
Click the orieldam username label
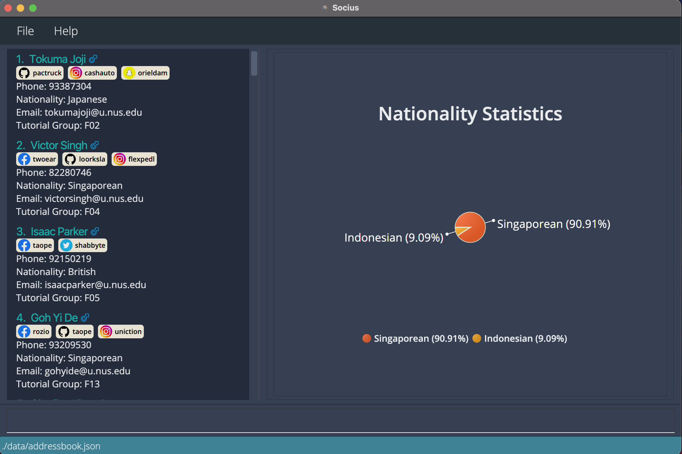(x=153, y=73)
